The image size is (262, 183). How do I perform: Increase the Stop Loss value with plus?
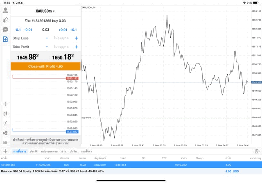(76, 38)
